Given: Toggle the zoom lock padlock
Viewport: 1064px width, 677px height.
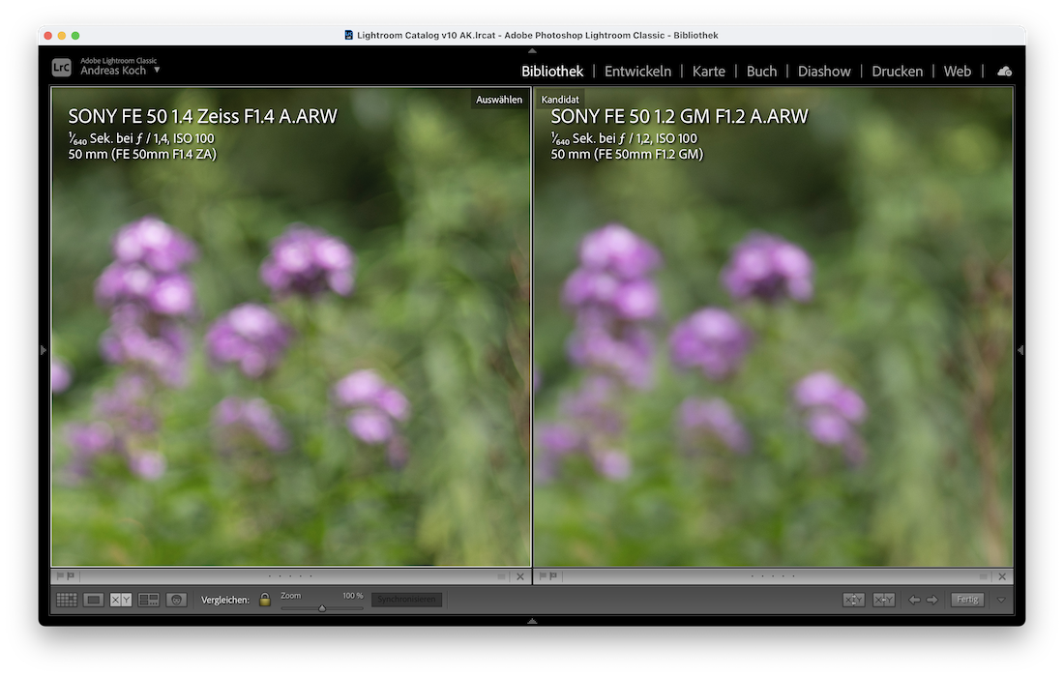Looking at the screenshot, I should click(x=265, y=598).
